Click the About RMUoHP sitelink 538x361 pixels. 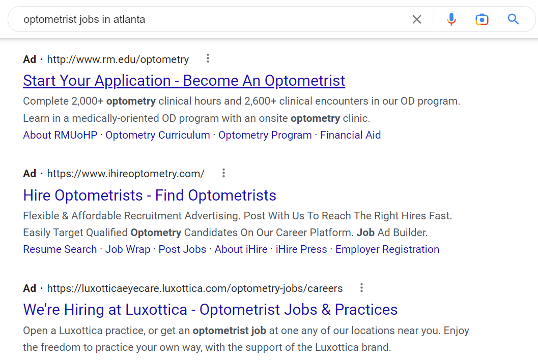click(x=60, y=135)
